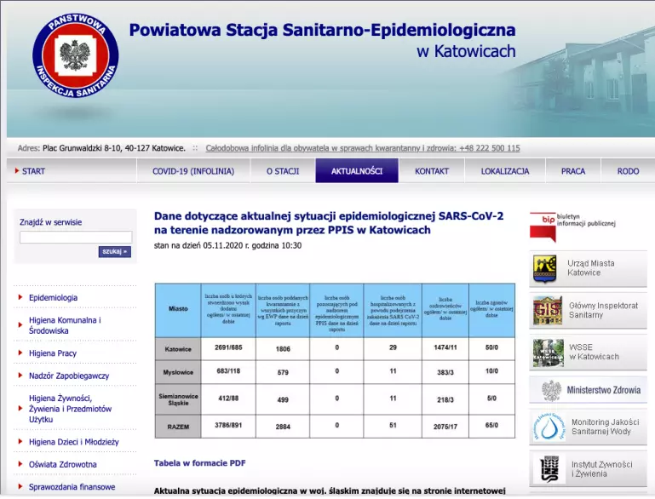Click the Instytut Żywności i Żywienia icon
Viewport: 655px width, 499px height.
(549, 469)
